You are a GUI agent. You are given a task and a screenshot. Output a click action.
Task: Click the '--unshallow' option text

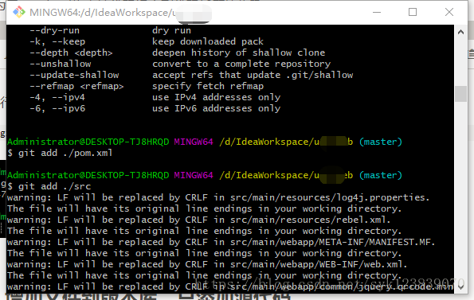coord(61,64)
